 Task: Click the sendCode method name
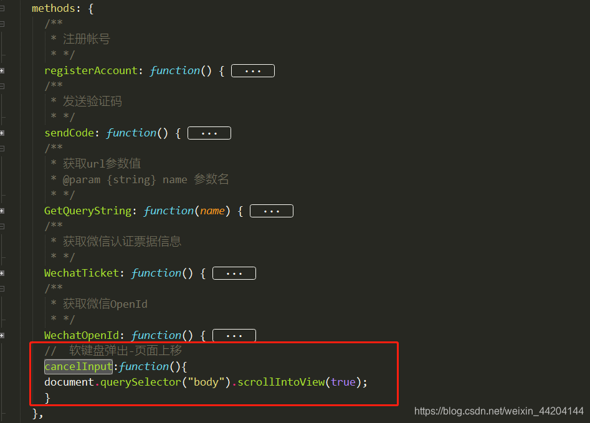tap(69, 133)
